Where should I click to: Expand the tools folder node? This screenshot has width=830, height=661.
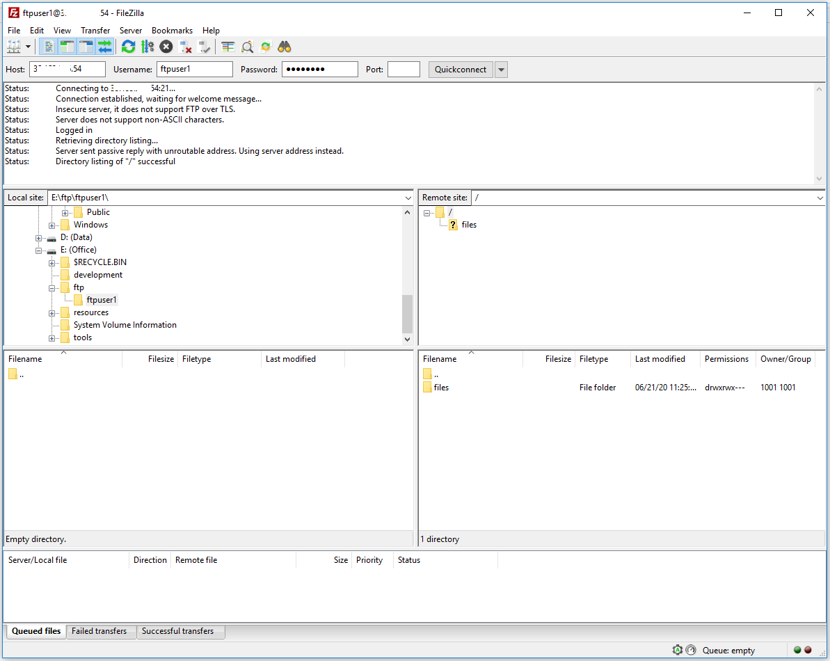tap(52, 338)
